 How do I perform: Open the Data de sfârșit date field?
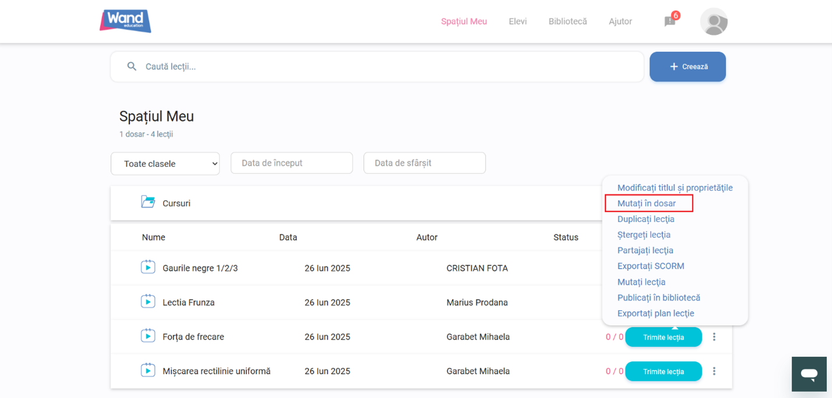point(424,163)
